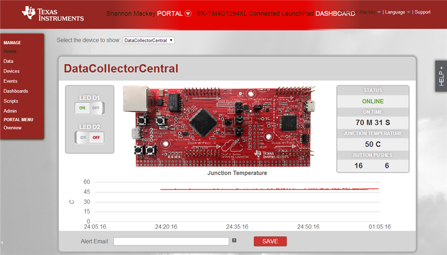Switch LED D1 to ON
The width and height of the screenshot is (447, 255).
(x=82, y=108)
